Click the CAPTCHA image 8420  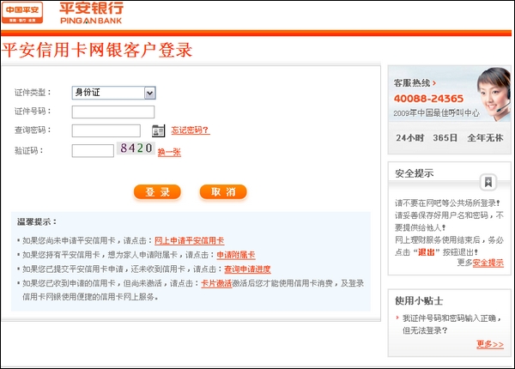(x=136, y=148)
